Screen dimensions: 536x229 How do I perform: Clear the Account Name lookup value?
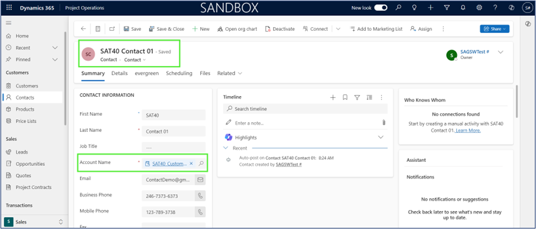(x=191, y=164)
